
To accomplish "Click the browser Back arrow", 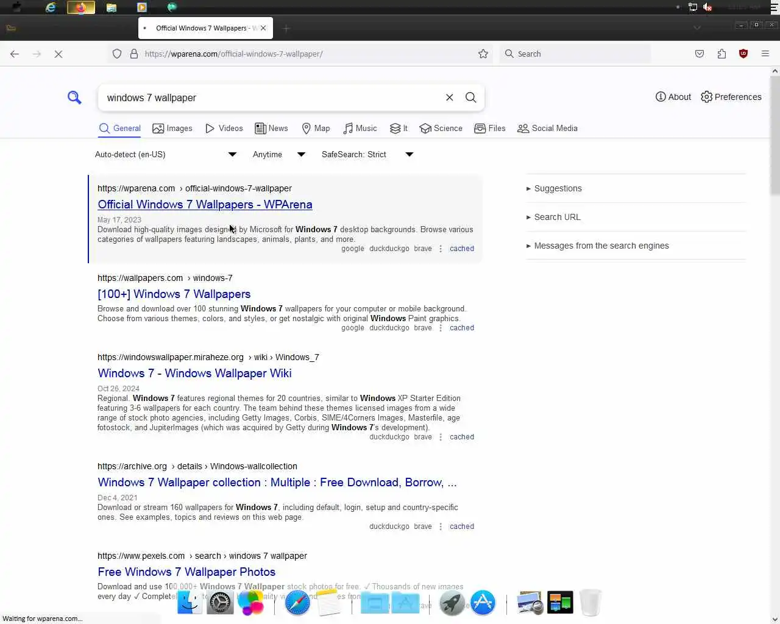I will coord(15,54).
